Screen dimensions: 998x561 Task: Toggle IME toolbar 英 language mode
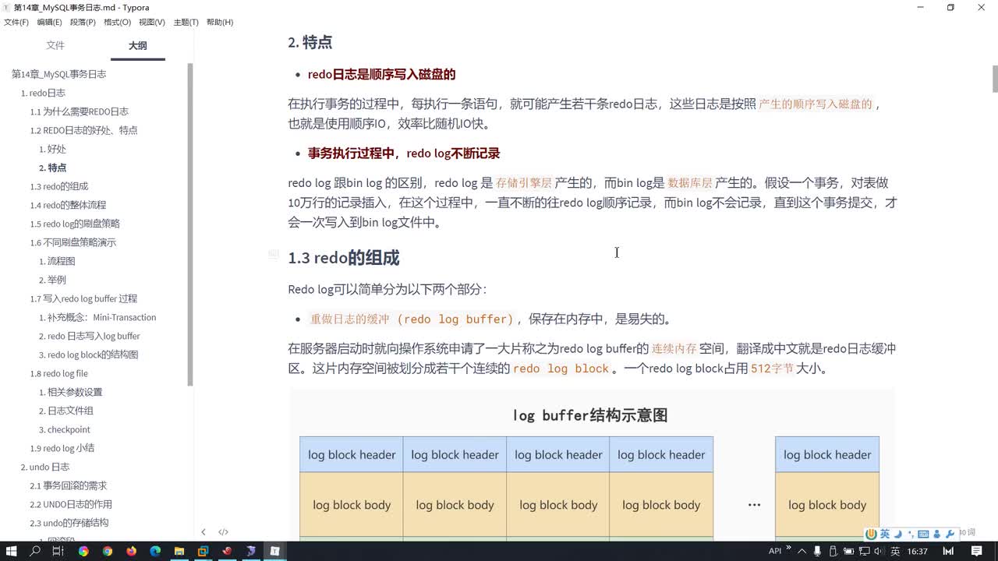point(885,535)
